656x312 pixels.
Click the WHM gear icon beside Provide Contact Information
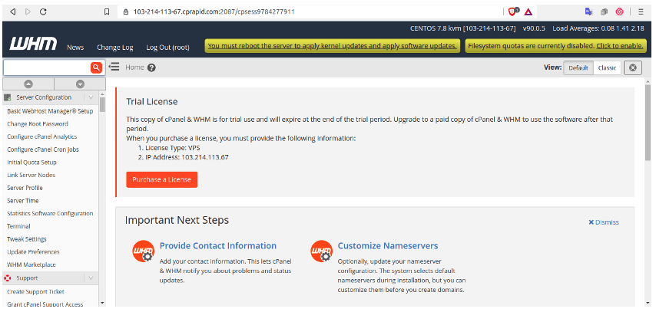click(x=143, y=251)
